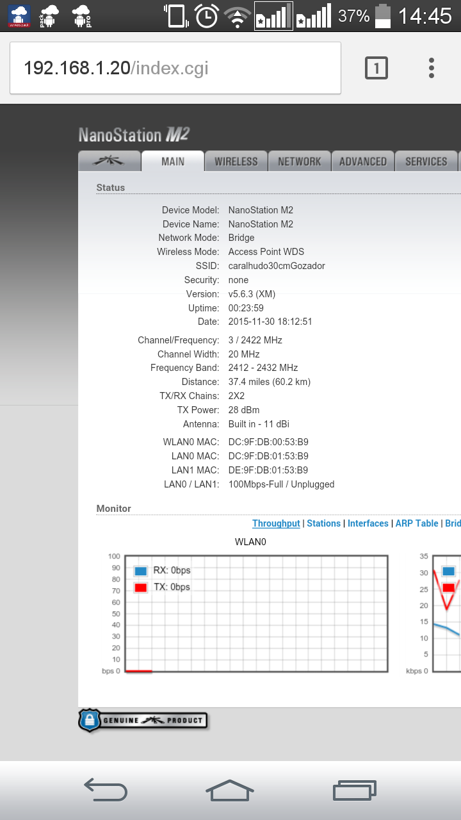Click the Wireless Mode value Access Point WDS
This screenshot has width=461, height=820.
pos(266,252)
